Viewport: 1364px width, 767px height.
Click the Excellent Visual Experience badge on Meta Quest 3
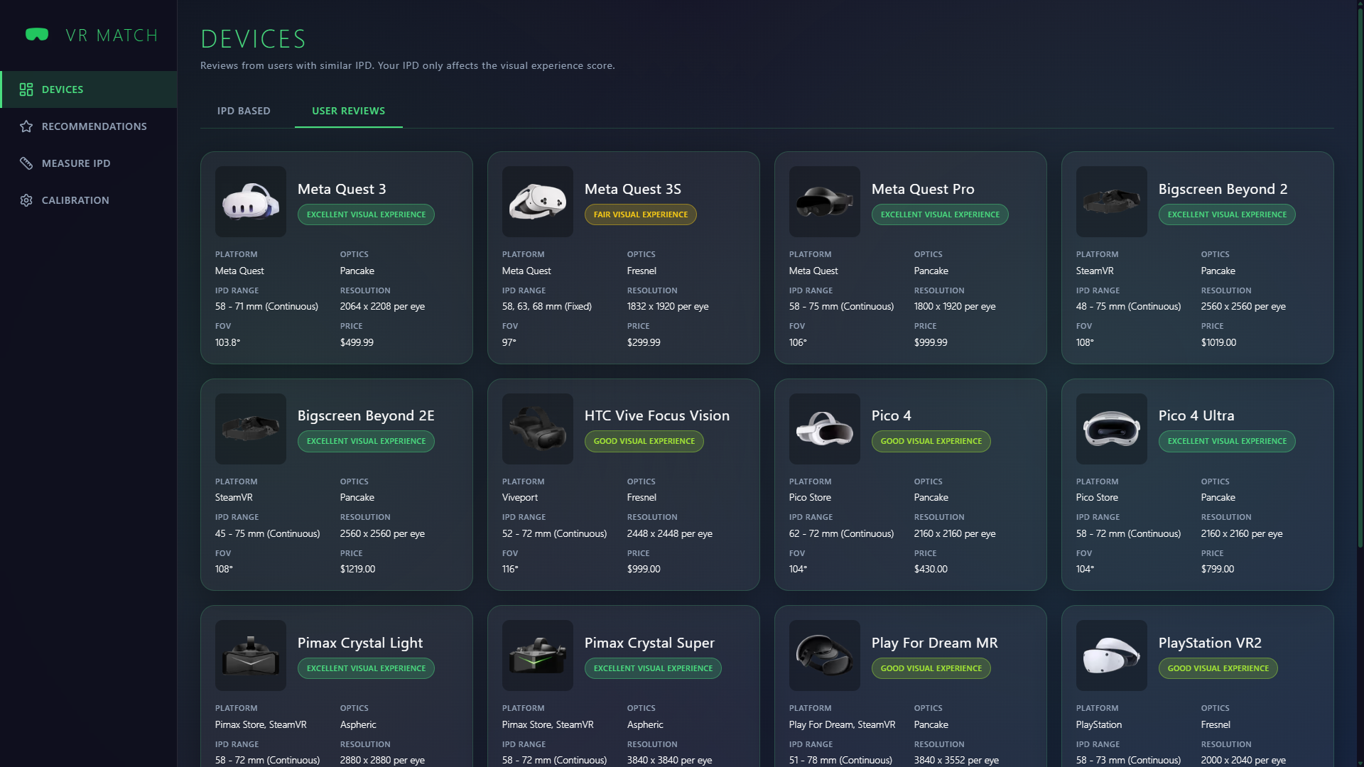tap(366, 214)
